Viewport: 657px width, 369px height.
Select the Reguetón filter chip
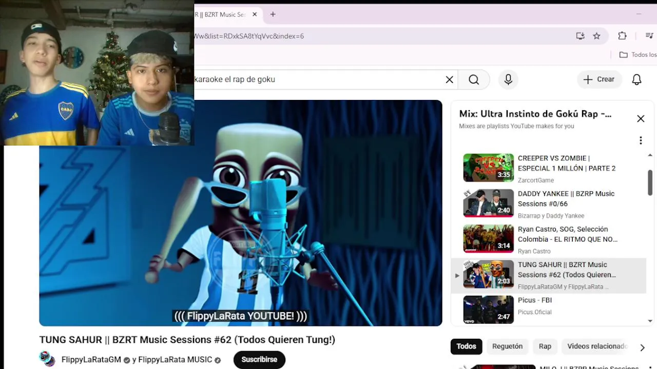(x=507, y=346)
